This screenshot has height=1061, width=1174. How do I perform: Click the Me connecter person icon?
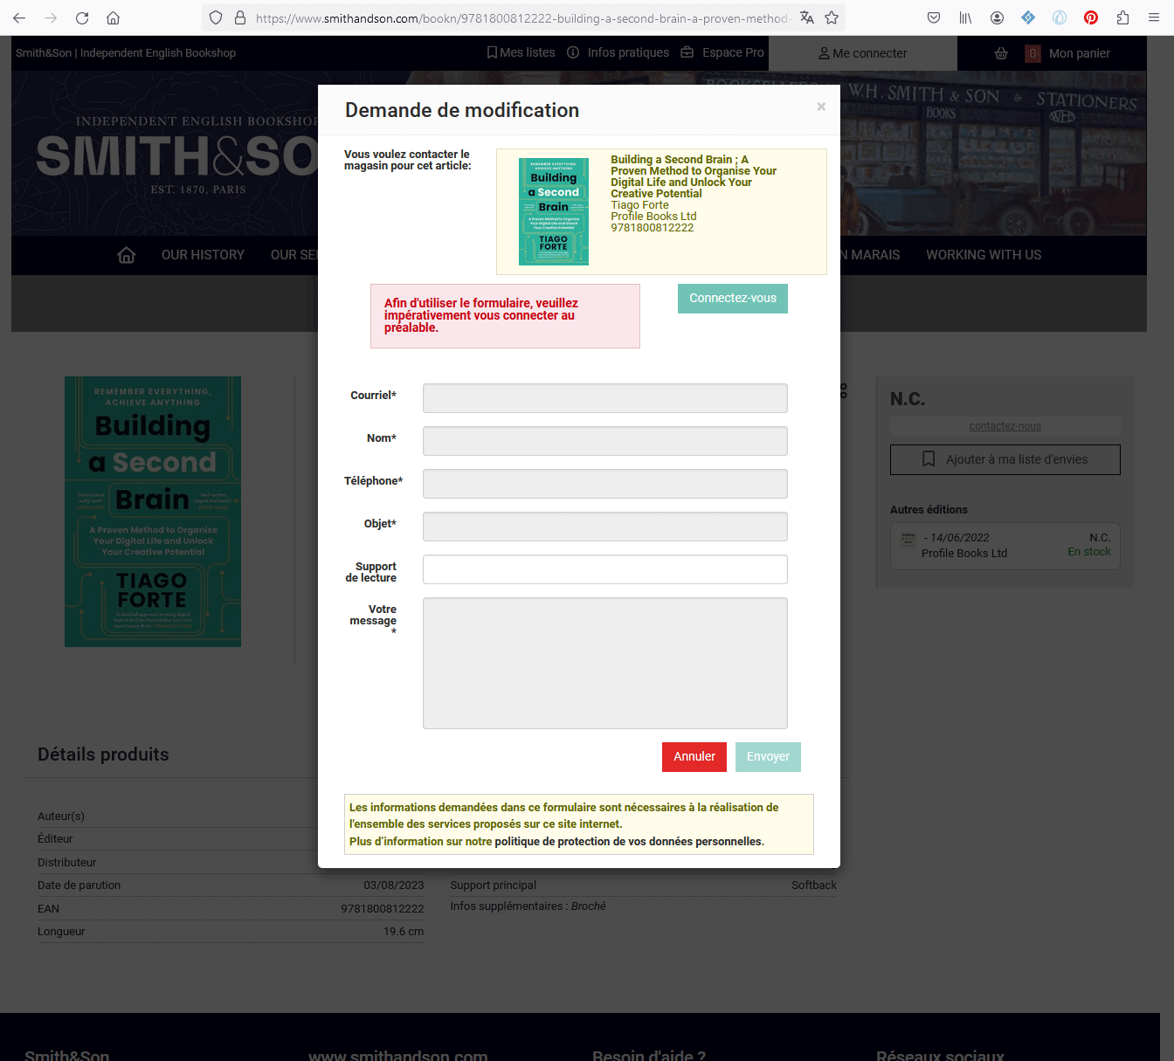pos(823,52)
